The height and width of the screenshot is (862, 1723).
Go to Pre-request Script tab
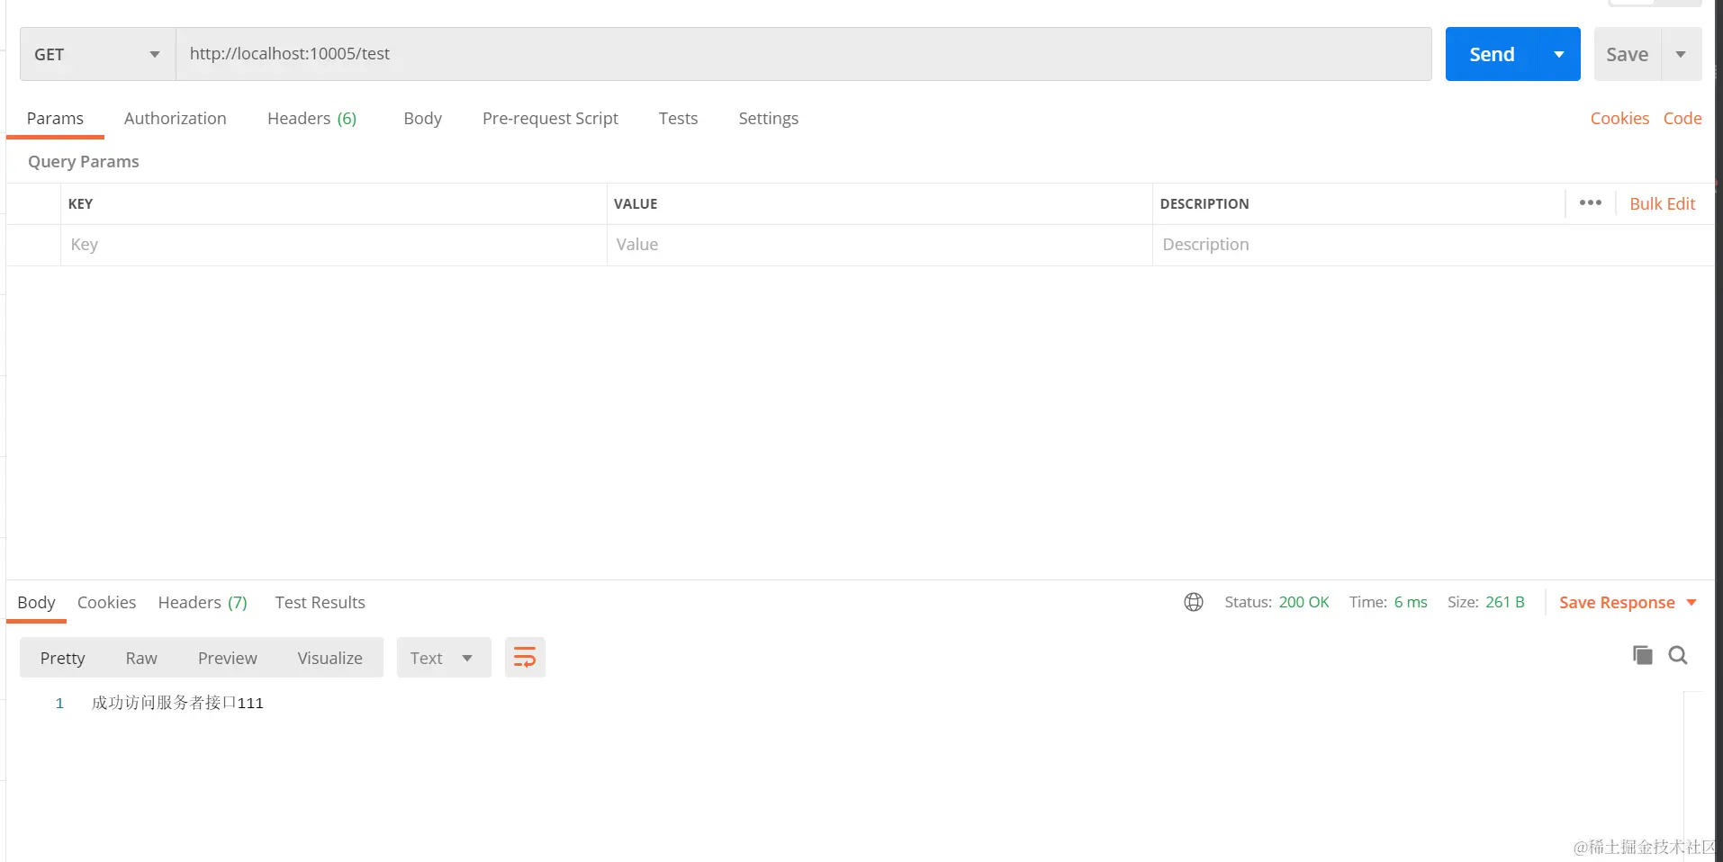[550, 118]
